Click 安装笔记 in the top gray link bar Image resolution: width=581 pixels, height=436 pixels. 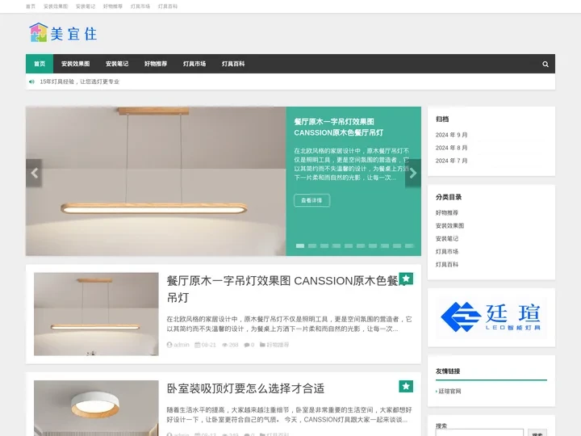click(x=86, y=6)
